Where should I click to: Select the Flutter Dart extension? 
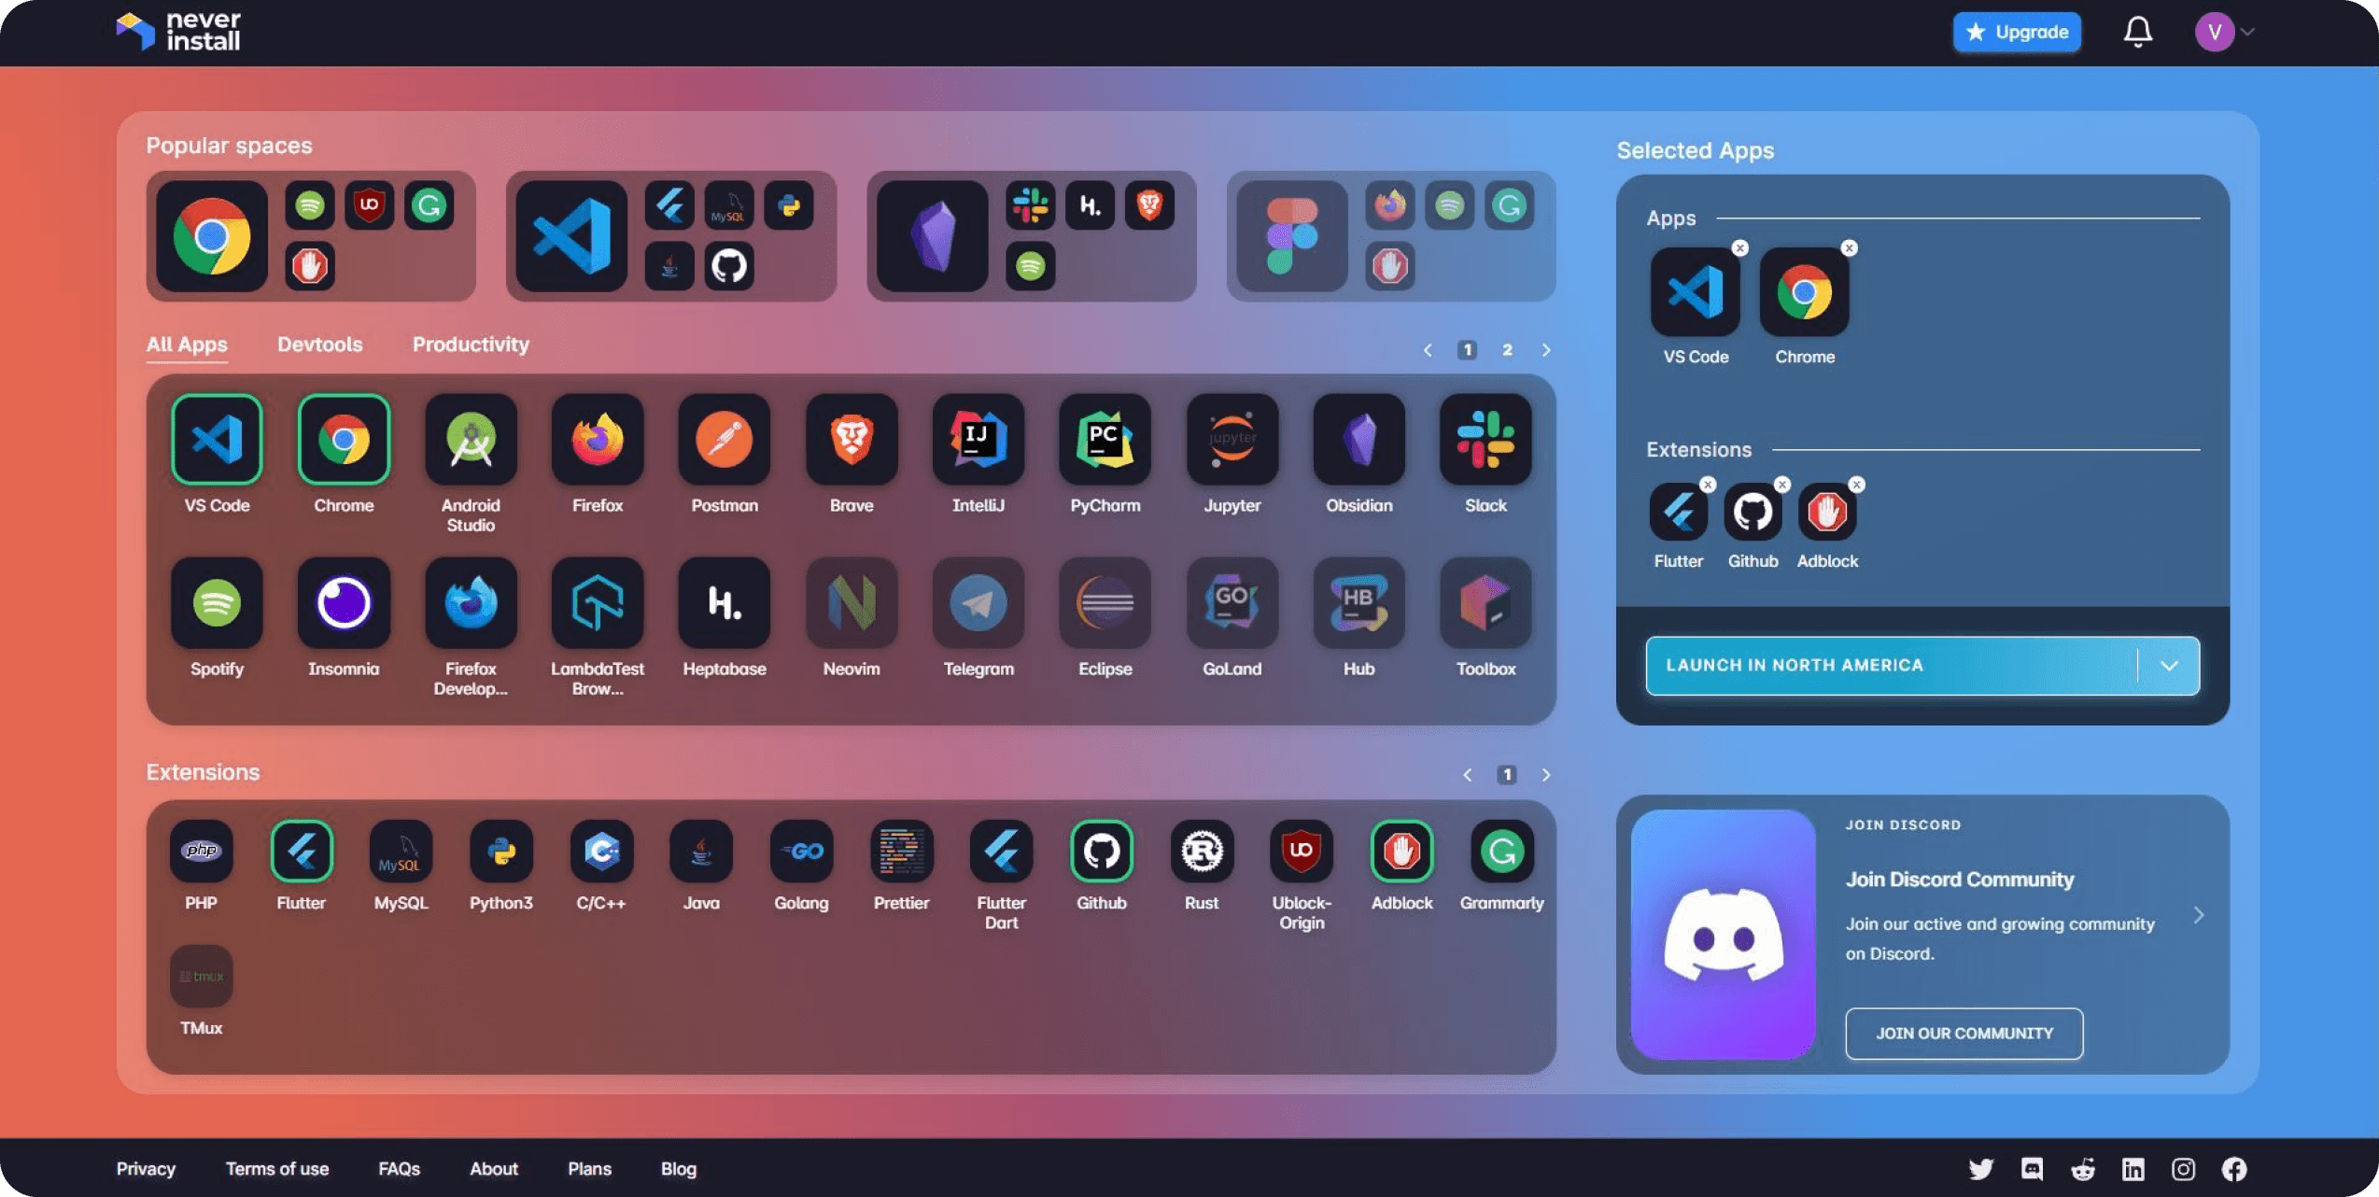coord(1001,851)
